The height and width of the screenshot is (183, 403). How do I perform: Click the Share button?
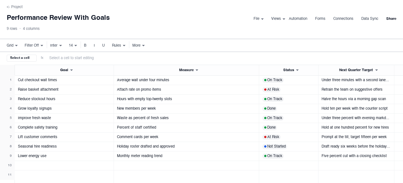point(391,18)
